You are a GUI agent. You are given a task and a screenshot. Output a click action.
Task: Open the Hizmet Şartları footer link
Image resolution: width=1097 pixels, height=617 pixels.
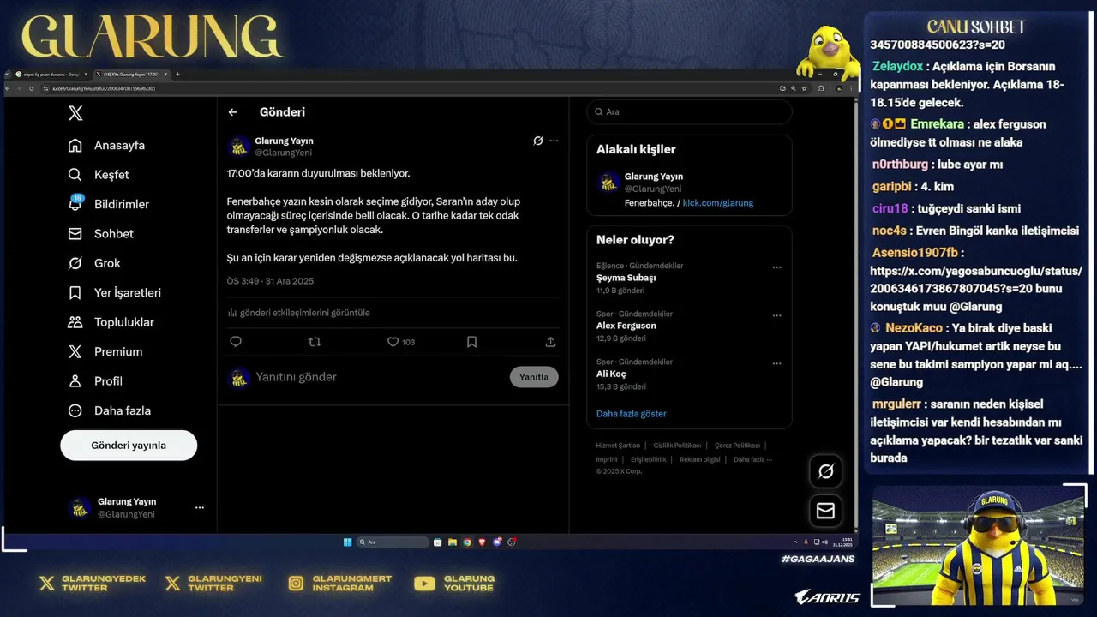[618, 446]
